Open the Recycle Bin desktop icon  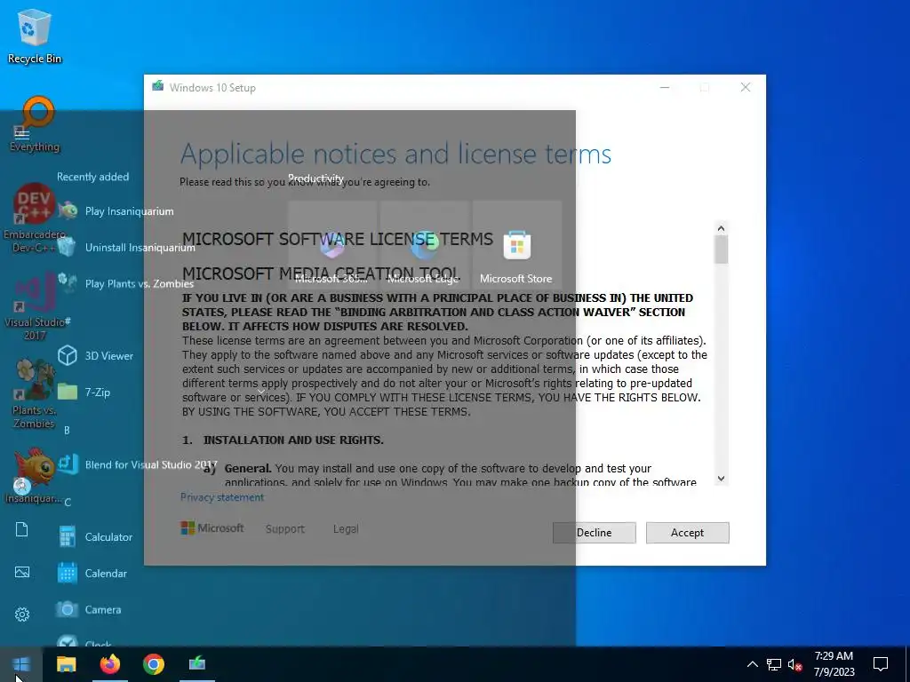(x=35, y=36)
